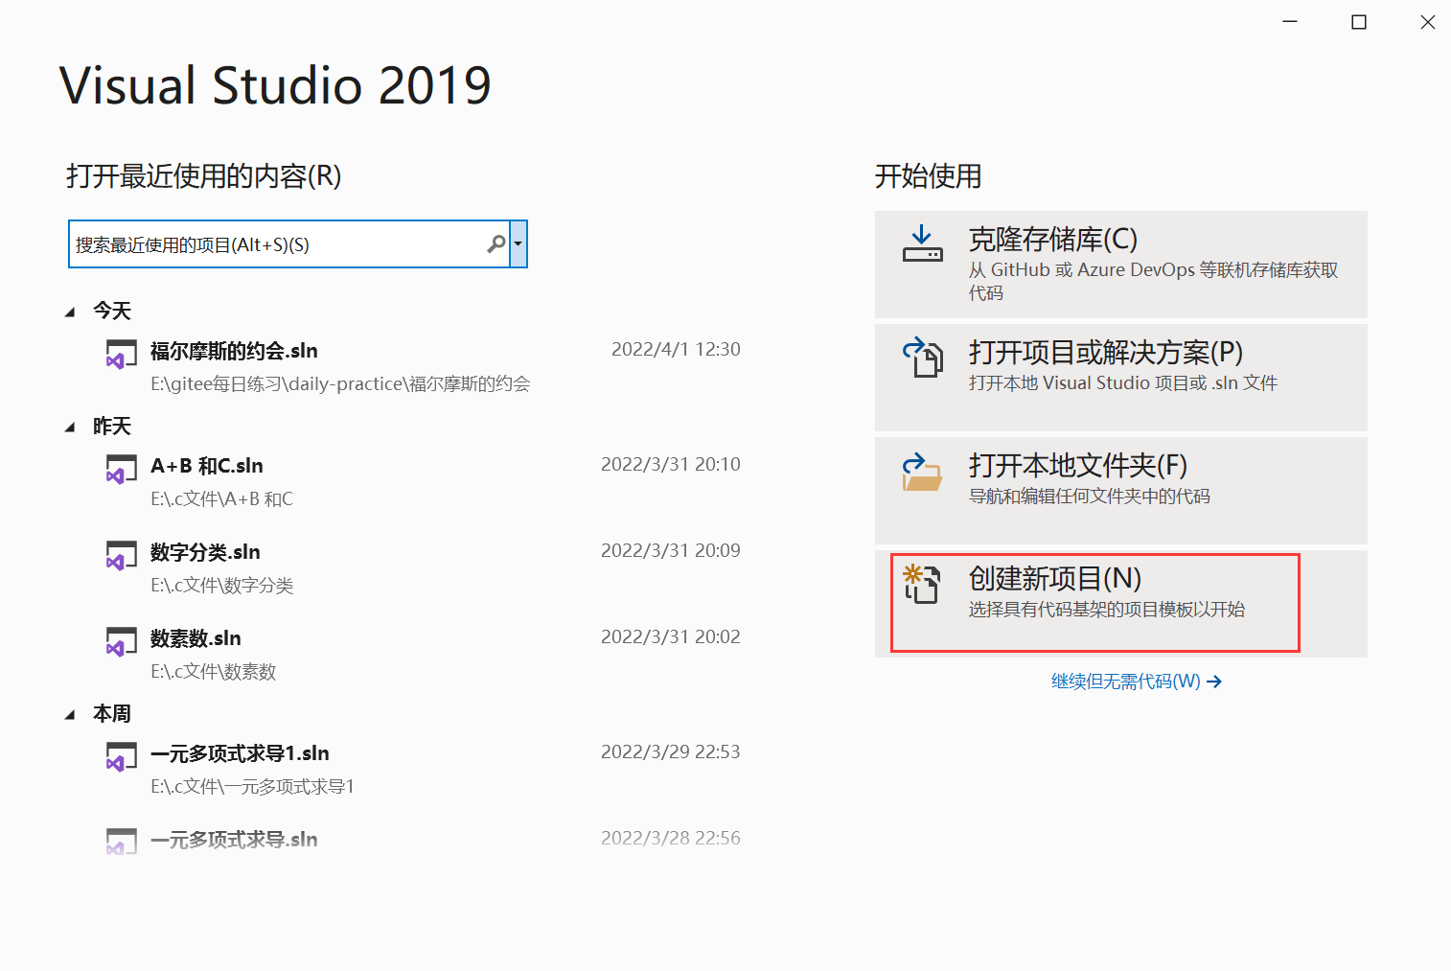
Task: Click the timestamp 2022/3/31 20:09
Action: [x=671, y=551]
